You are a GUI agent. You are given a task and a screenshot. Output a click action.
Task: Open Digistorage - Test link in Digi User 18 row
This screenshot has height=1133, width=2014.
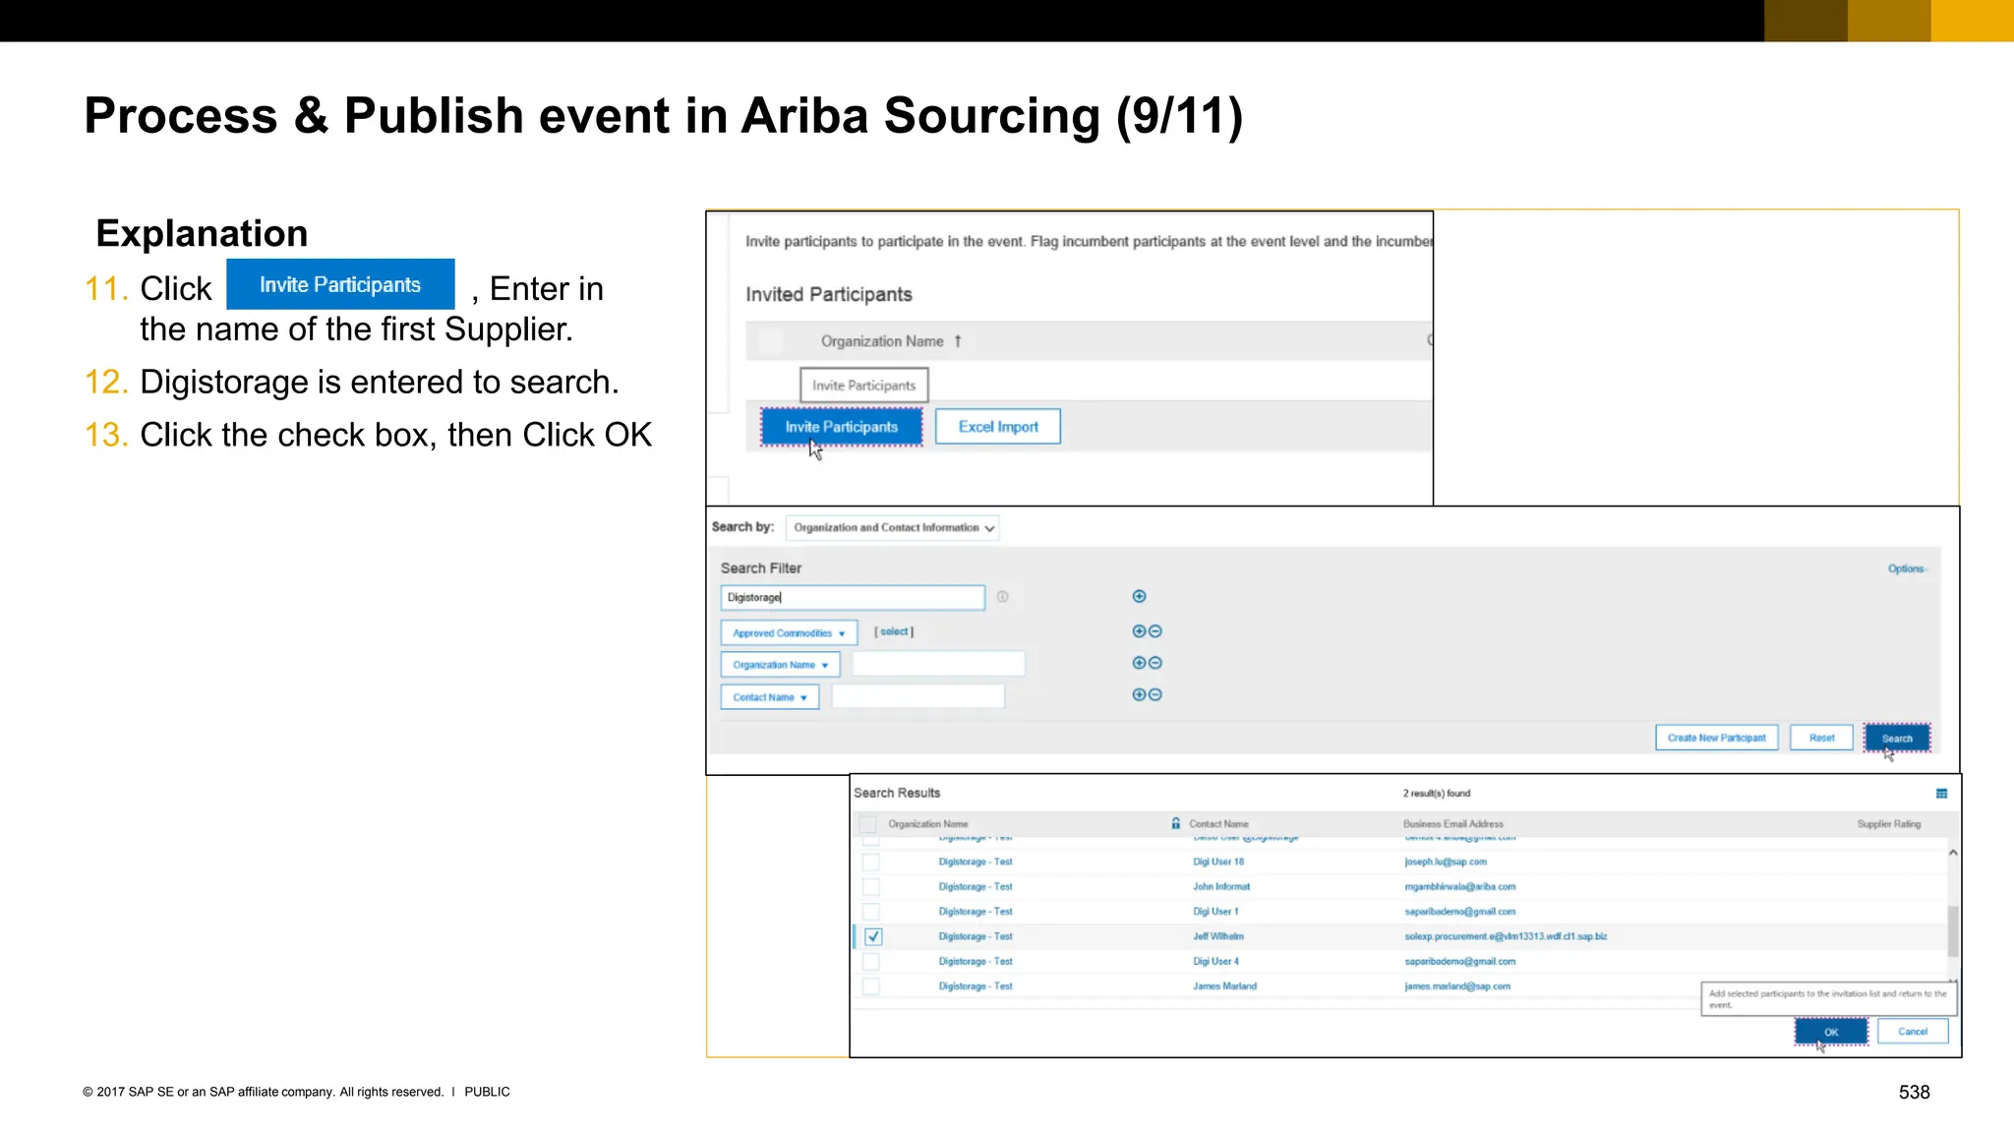pos(975,862)
